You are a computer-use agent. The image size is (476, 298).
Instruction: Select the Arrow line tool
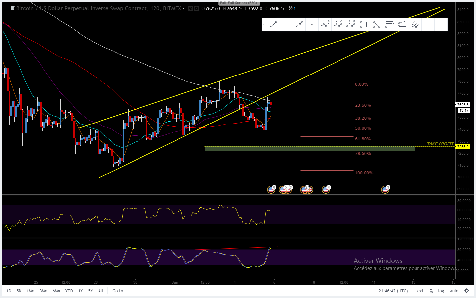click(x=299, y=25)
